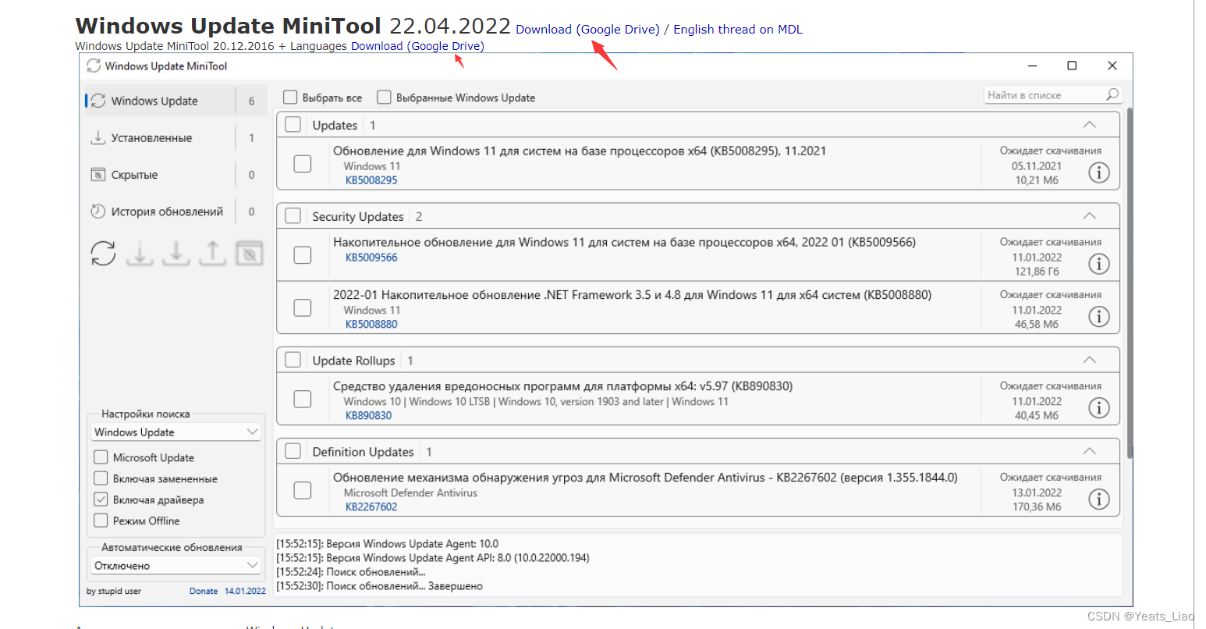Enable Включая замененные checkbox
1206x629 pixels.
coord(101,478)
